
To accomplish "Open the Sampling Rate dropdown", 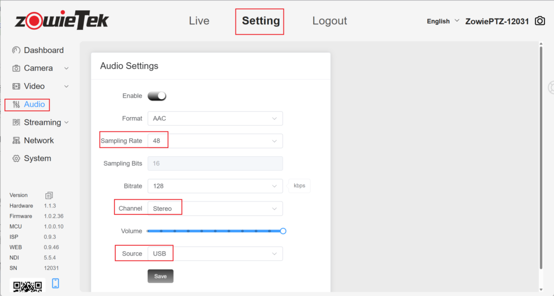I will [x=215, y=141].
